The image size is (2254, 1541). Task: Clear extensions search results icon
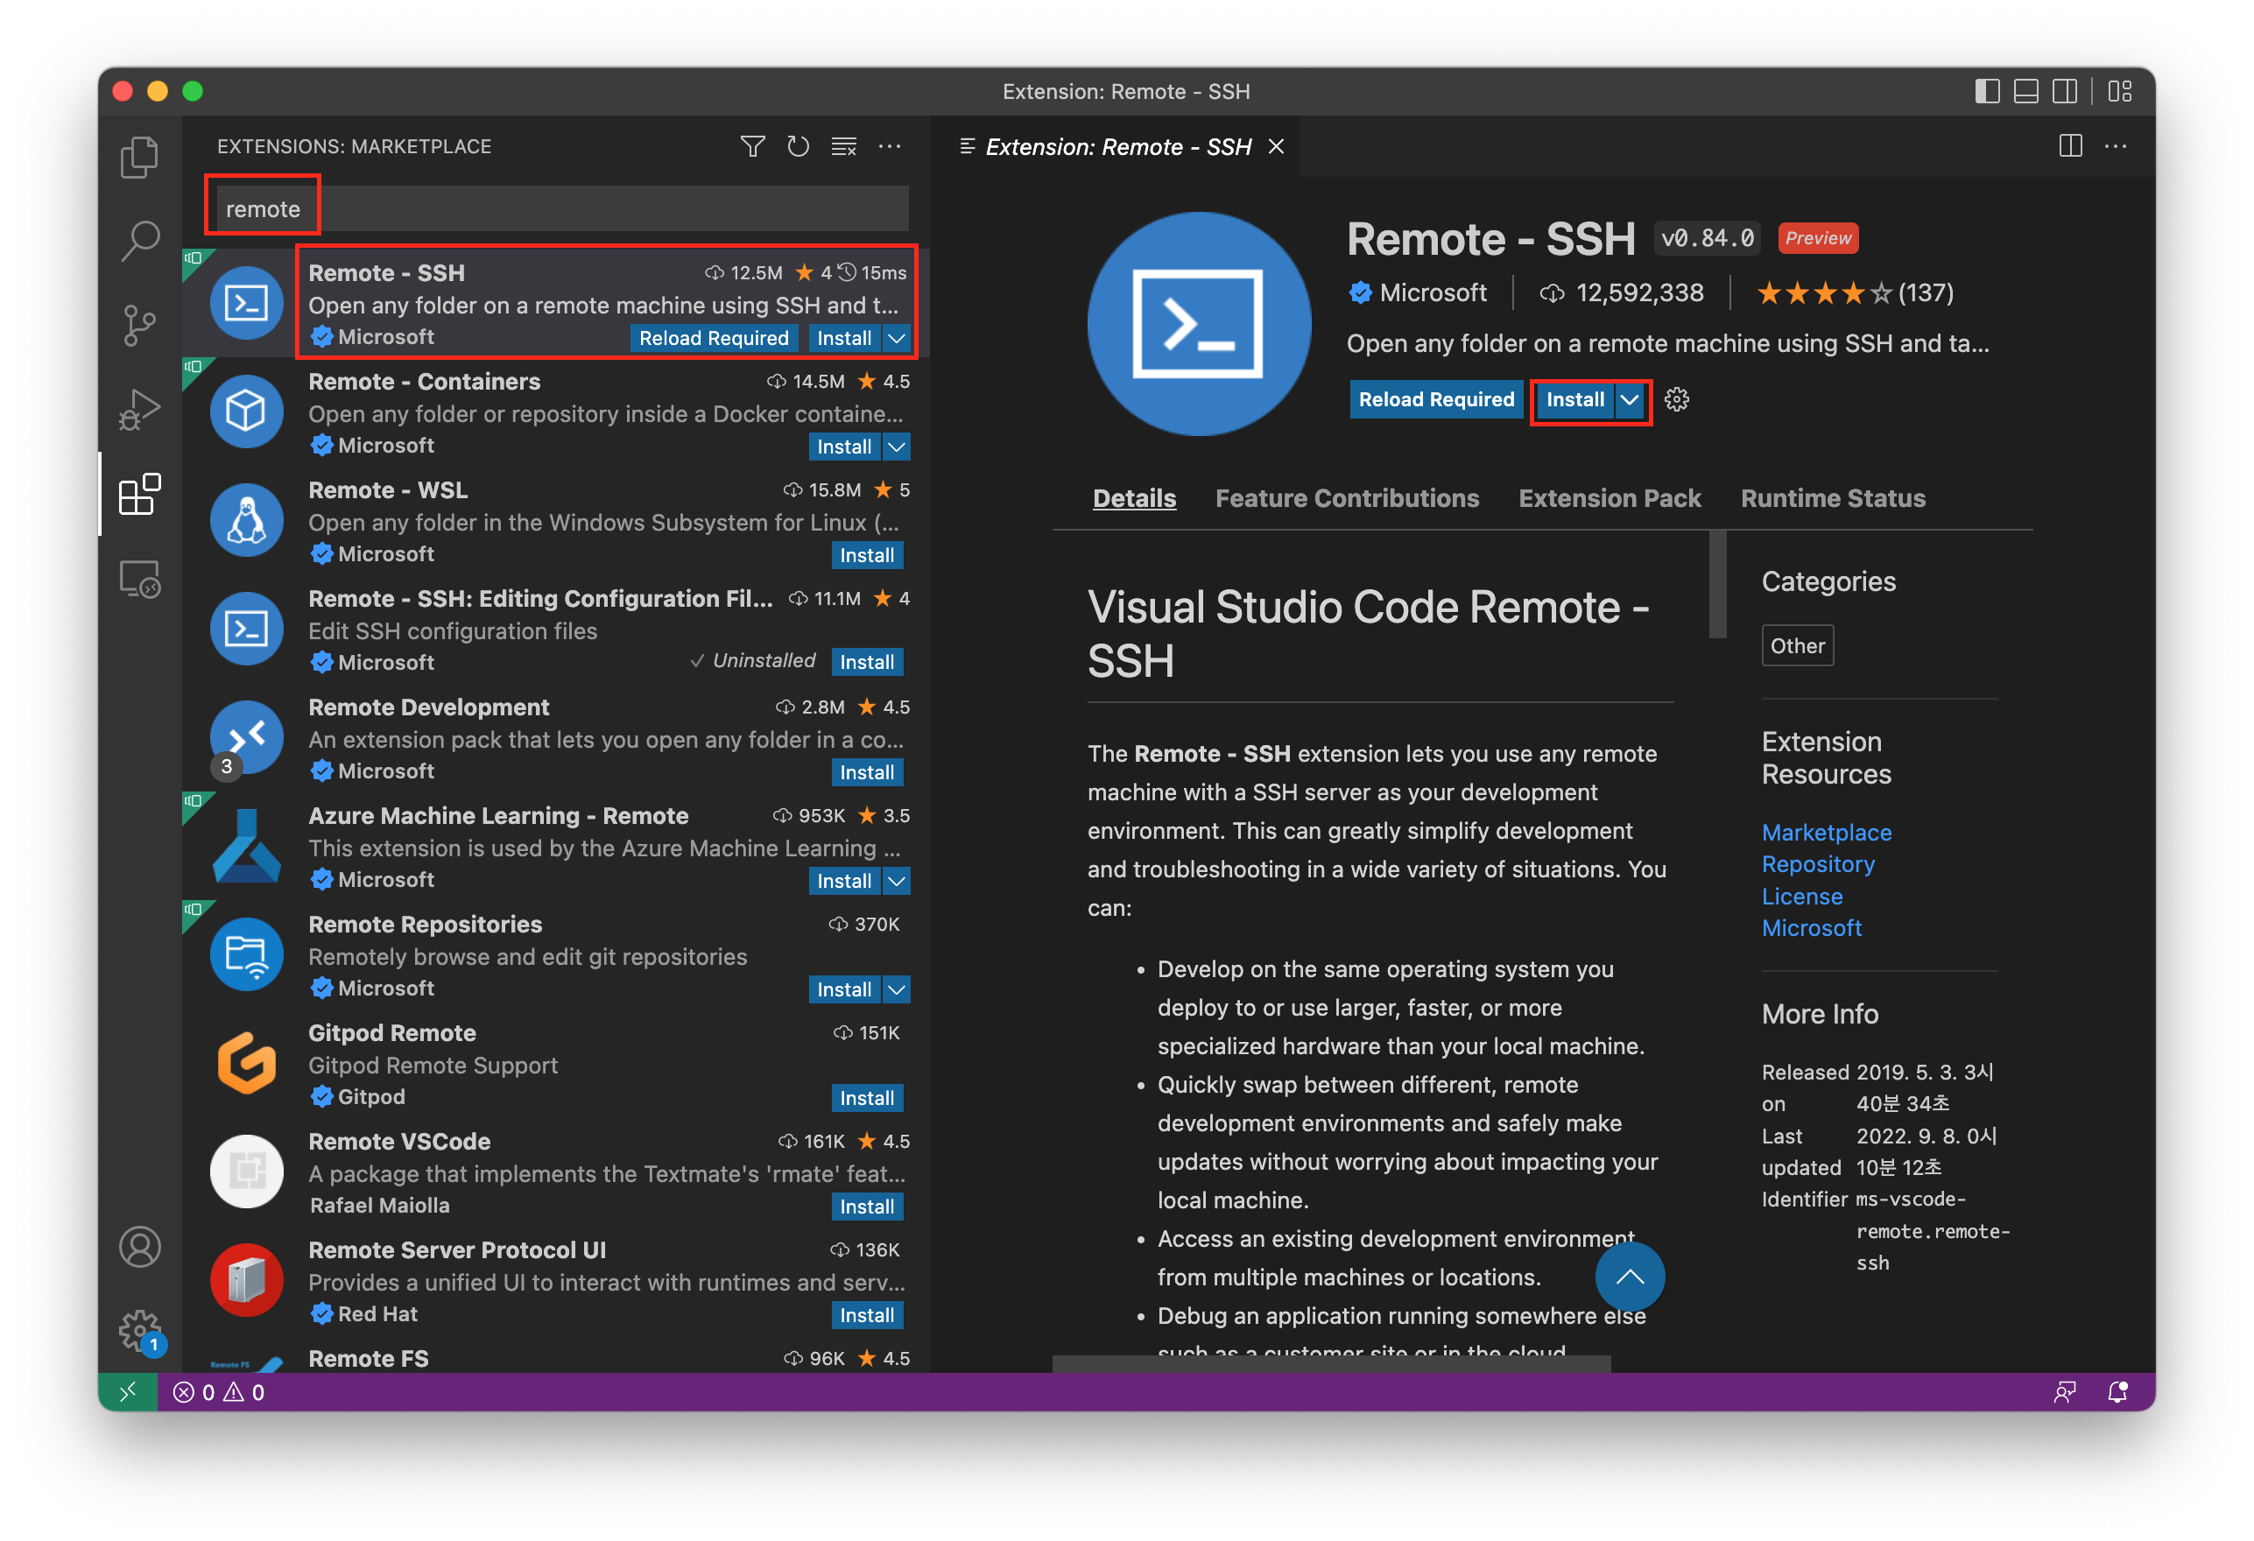[842, 146]
